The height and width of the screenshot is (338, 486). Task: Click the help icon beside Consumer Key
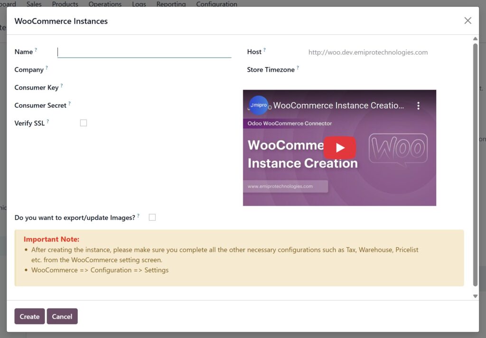pyautogui.click(x=61, y=84)
